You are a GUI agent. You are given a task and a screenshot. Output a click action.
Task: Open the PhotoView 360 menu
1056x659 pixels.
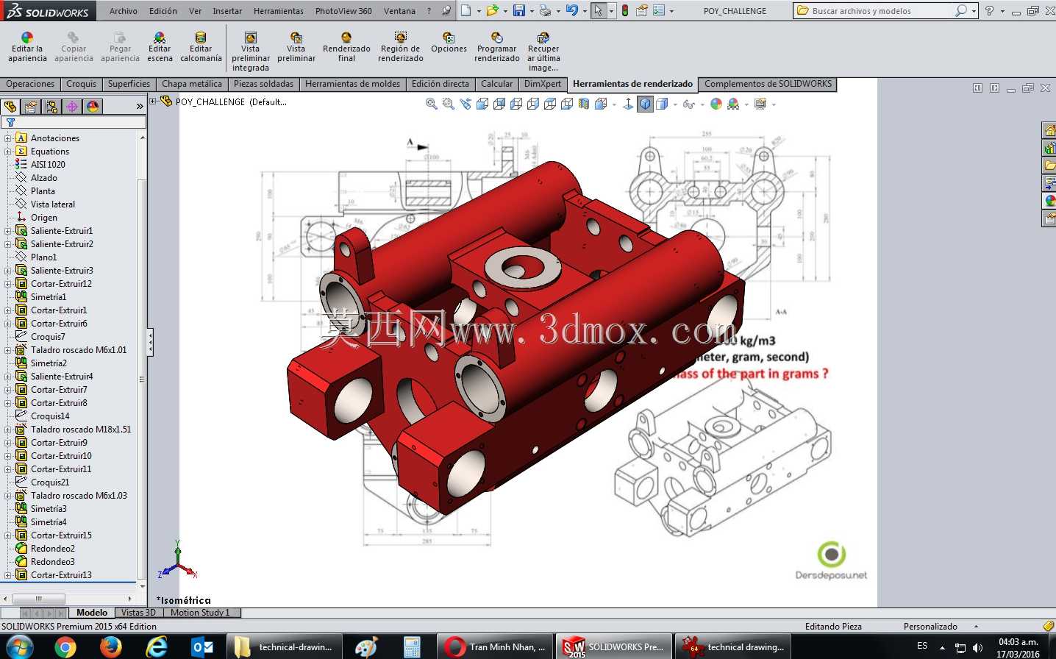(x=343, y=11)
